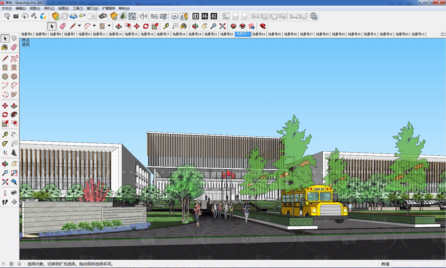Select the Freehand tool in left toolbar
Screen dimensions: 446x268
(x=14, y=58)
